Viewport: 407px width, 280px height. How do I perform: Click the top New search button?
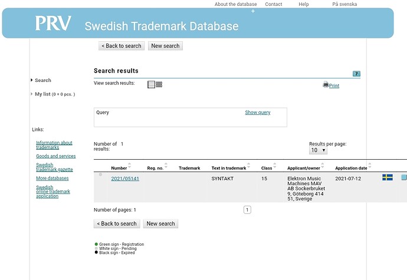click(x=165, y=46)
